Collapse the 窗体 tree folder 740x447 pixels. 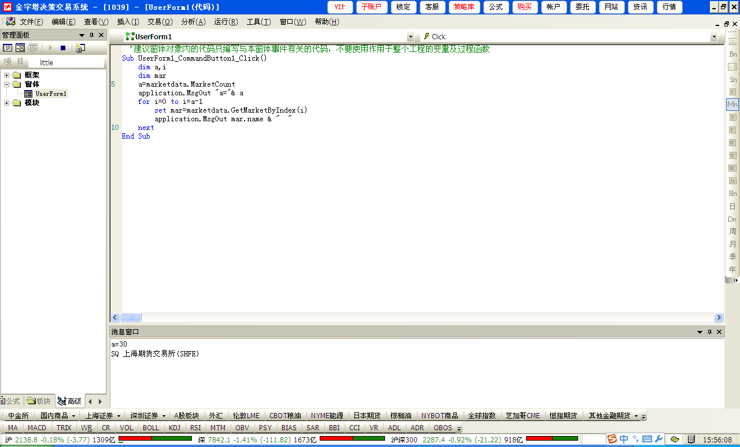[x=7, y=84]
